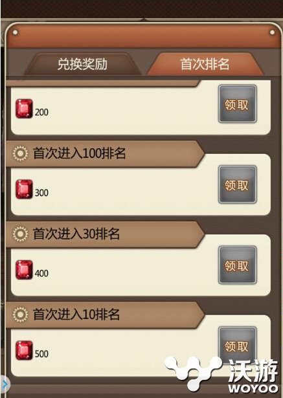Claim the 300 gem reward with 领取
This screenshot has width=283, height=398.
click(x=238, y=184)
